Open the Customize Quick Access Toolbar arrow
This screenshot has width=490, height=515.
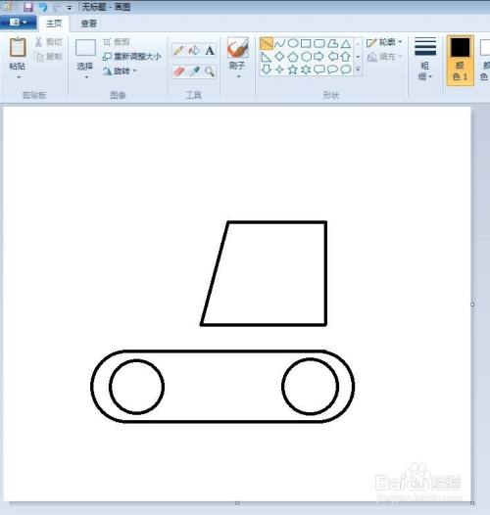click(x=69, y=8)
